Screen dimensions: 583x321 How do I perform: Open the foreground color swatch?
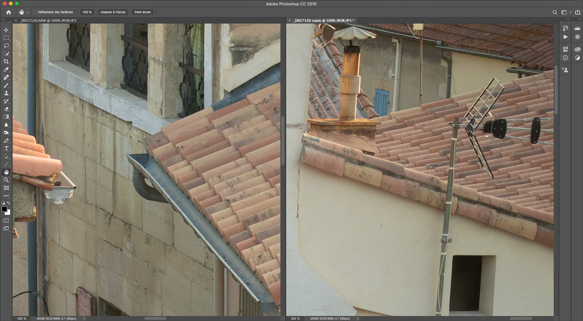pos(4,209)
